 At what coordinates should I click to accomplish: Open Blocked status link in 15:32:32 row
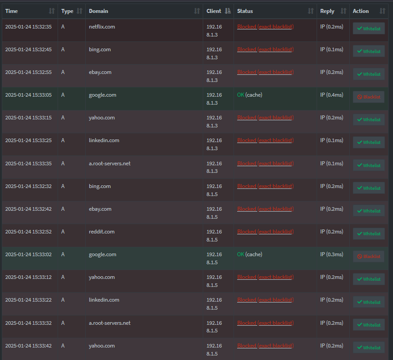[265, 186]
